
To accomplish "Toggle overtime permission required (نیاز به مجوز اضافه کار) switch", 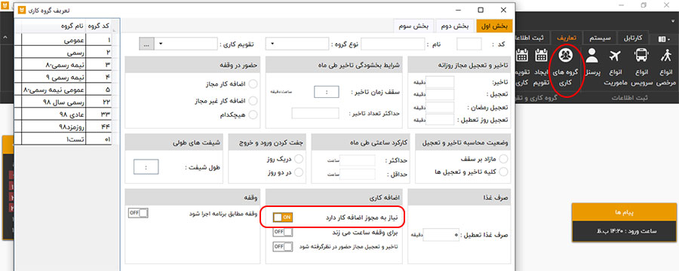I will click(x=283, y=217).
